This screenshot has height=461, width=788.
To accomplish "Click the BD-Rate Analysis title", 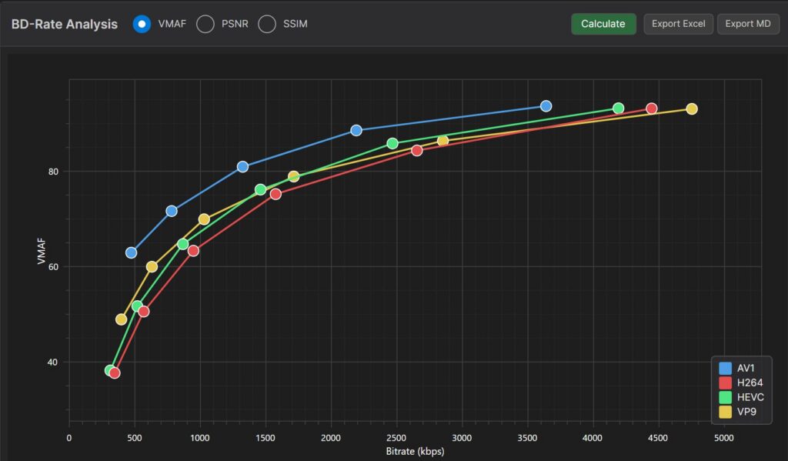I will point(65,24).
